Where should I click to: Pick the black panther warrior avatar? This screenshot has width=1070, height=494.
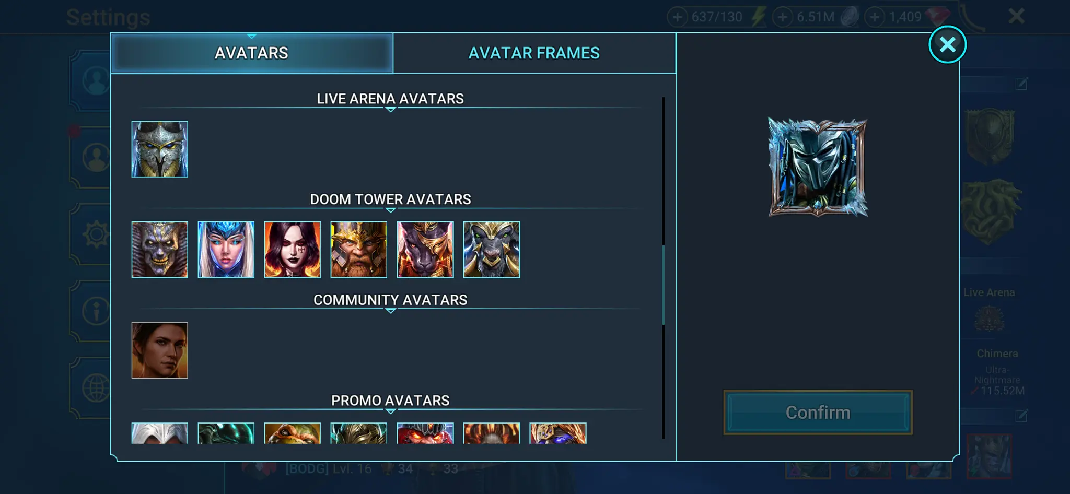(x=425, y=250)
